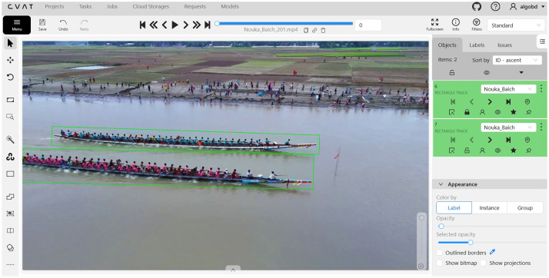Tick the Show projections checkbox
The image size is (549, 278).
pyautogui.click(x=483, y=263)
